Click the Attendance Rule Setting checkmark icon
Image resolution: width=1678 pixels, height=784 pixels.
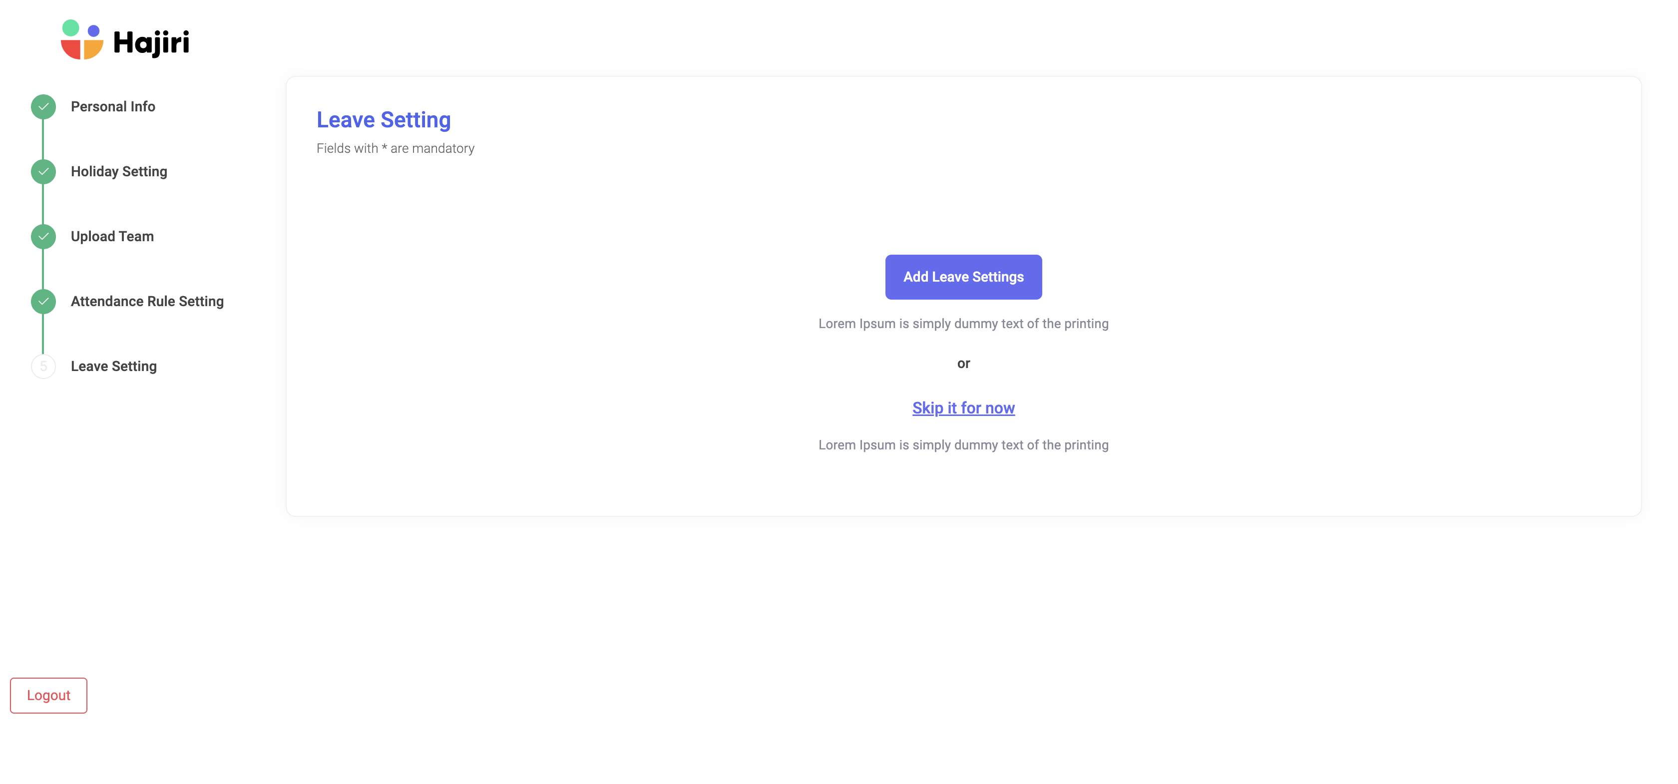coord(43,302)
